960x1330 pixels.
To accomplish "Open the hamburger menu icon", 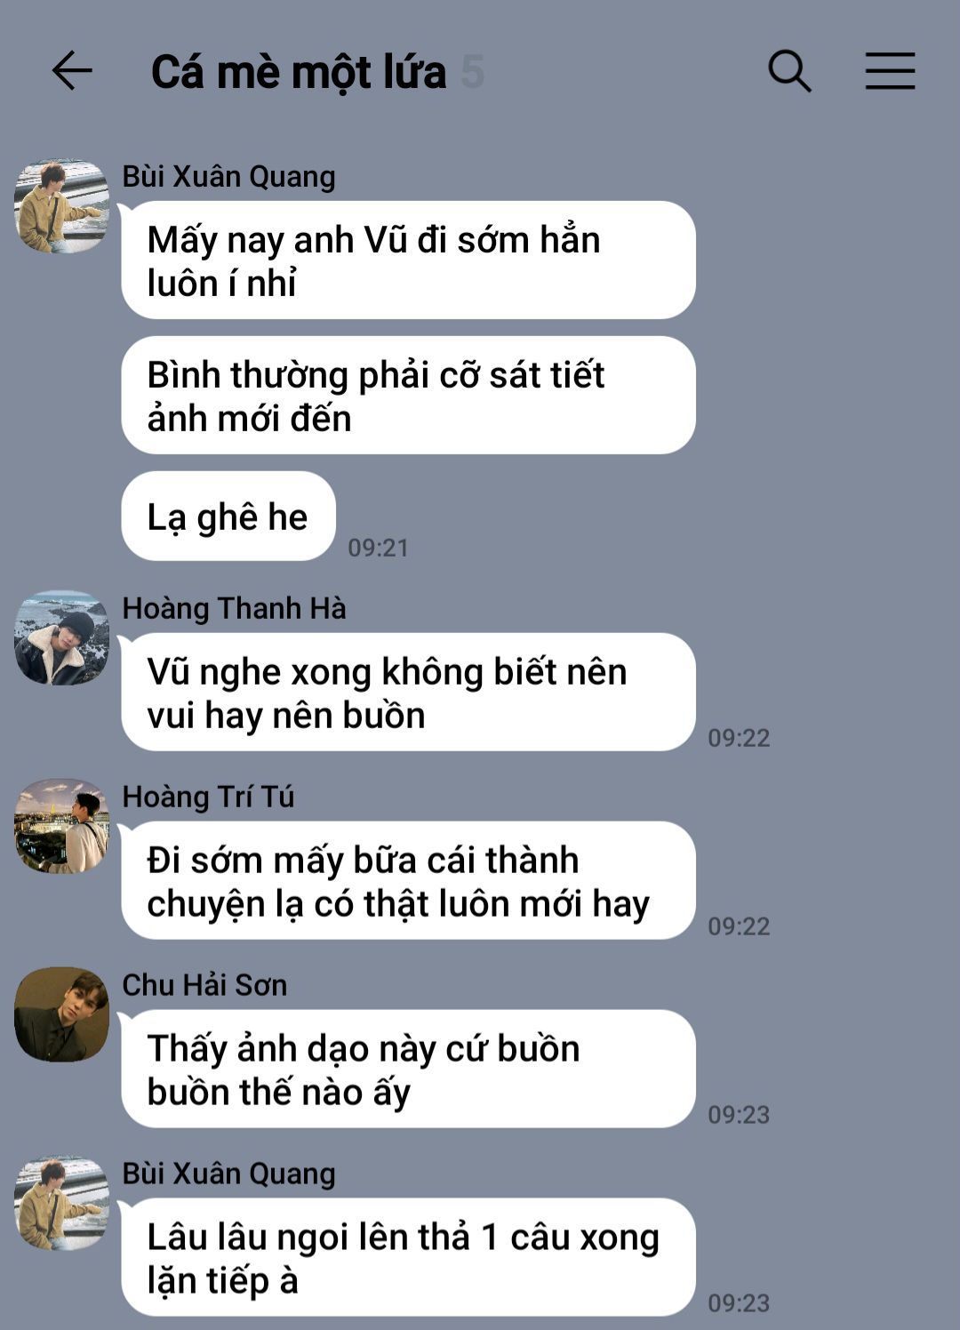I will [890, 71].
